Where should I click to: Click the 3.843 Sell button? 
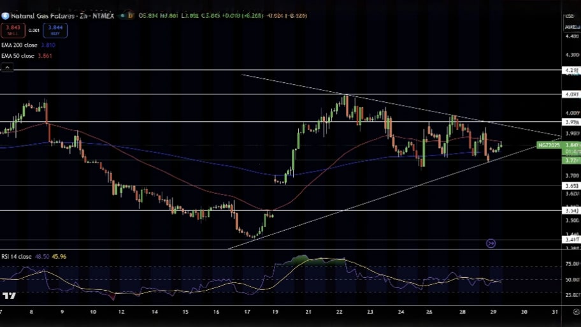point(13,29)
